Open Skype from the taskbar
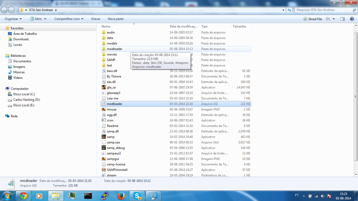Image resolution: width=358 pixels, height=201 pixels. coord(137,196)
